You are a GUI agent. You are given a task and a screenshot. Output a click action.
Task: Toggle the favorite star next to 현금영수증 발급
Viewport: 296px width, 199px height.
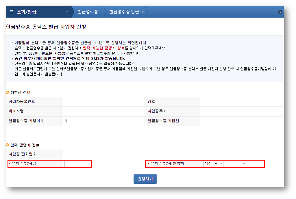point(143,12)
